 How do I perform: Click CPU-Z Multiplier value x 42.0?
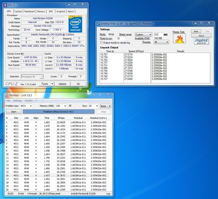tap(31, 61)
